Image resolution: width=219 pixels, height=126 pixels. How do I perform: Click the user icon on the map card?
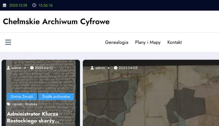[92, 68]
